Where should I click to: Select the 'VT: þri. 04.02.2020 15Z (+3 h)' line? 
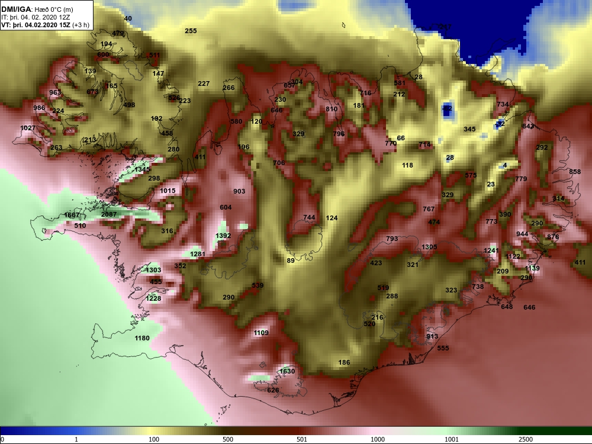[46, 25]
